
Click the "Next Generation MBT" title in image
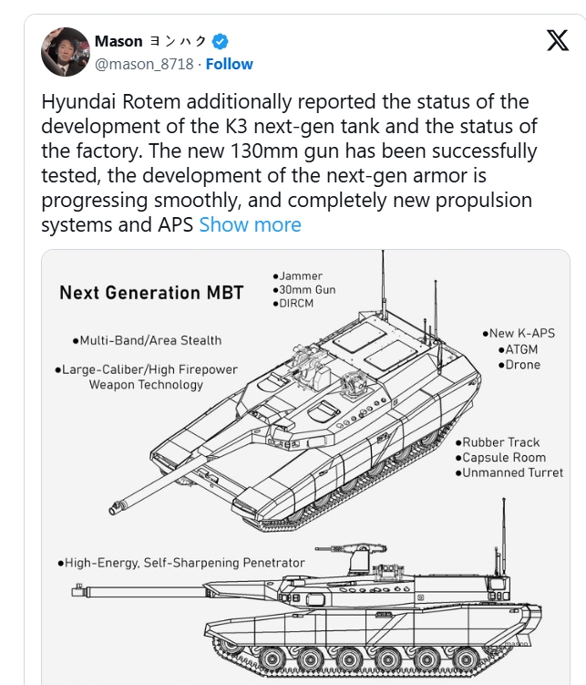pos(151,293)
